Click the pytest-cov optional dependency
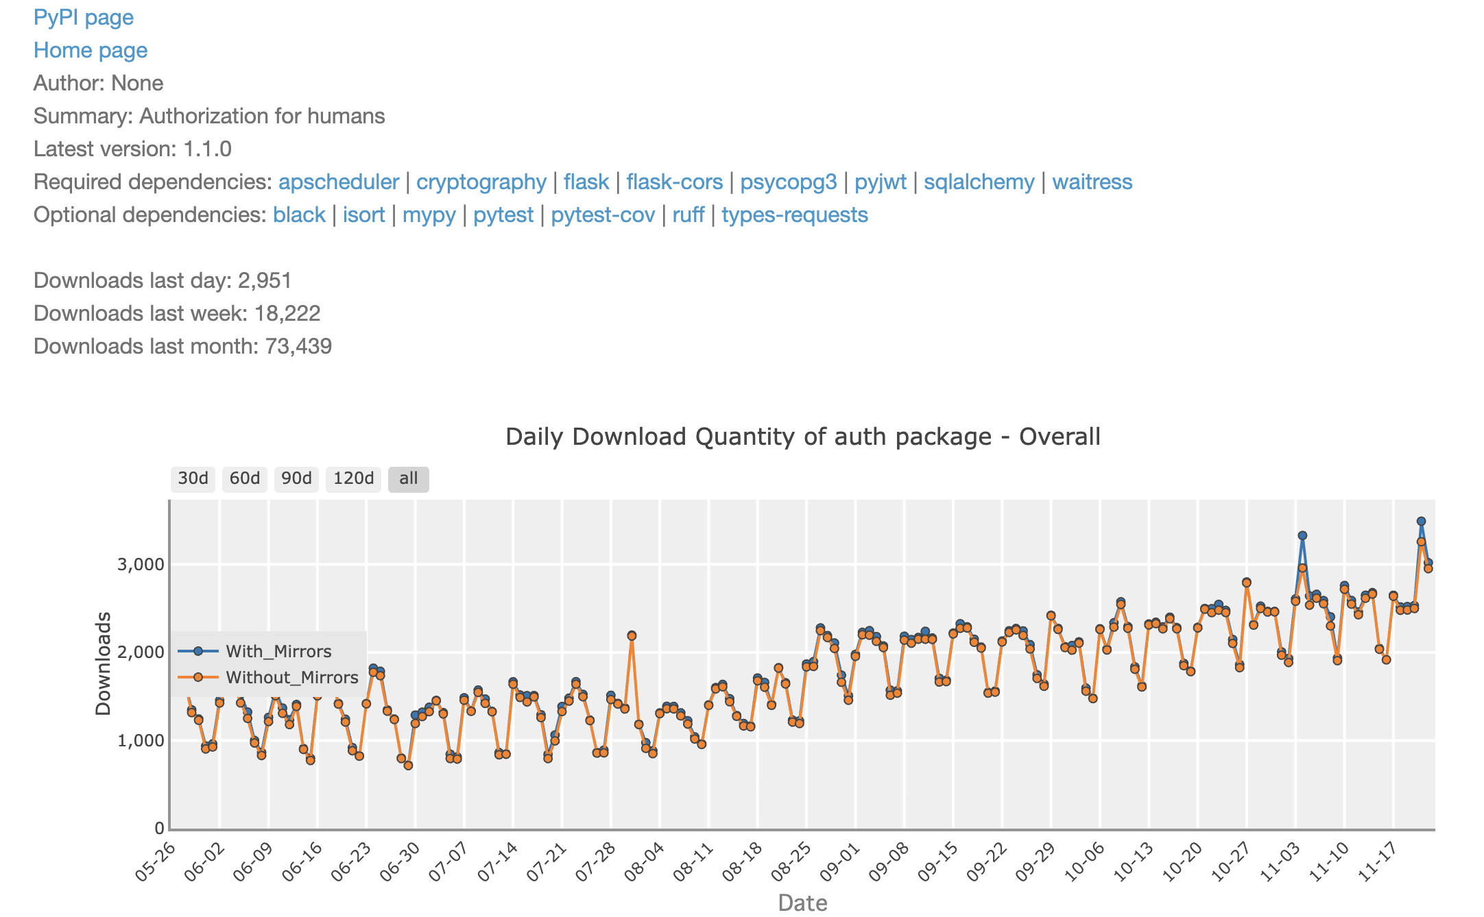Image resolution: width=1484 pixels, height=917 pixels. pyautogui.click(x=602, y=215)
